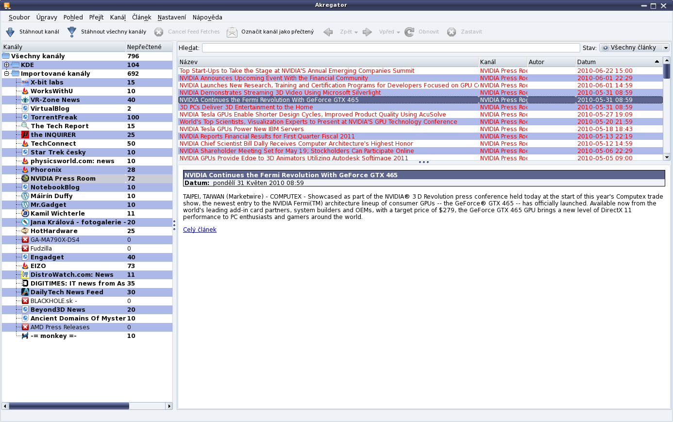The height and width of the screenshot is (422, 673).
Task: Click the DailyTech News Feed icon
Action: 25,292
